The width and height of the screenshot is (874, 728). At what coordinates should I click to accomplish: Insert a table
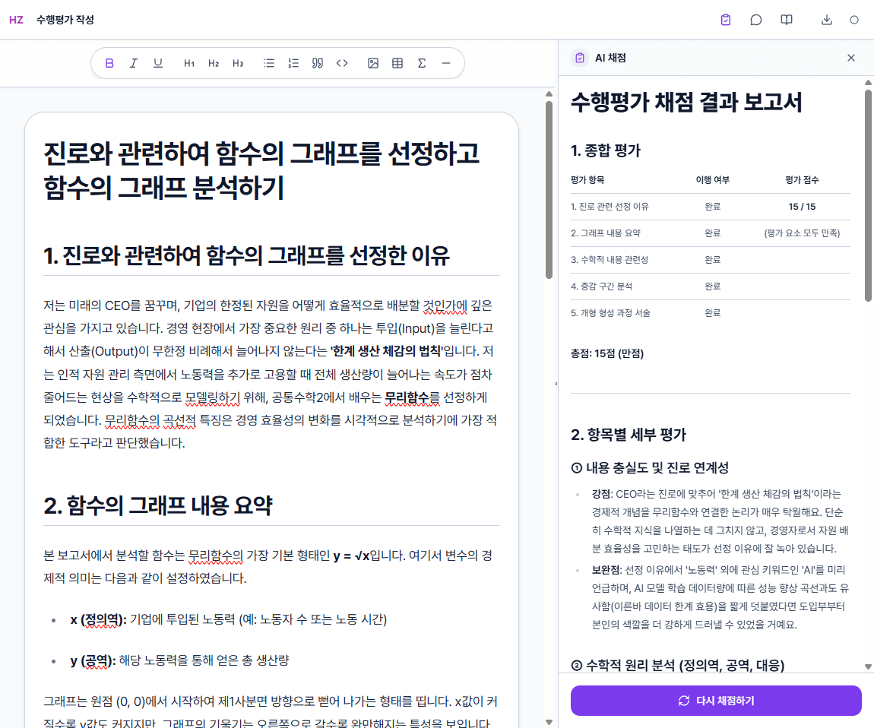pyautogui.click(x=397, y=63)
